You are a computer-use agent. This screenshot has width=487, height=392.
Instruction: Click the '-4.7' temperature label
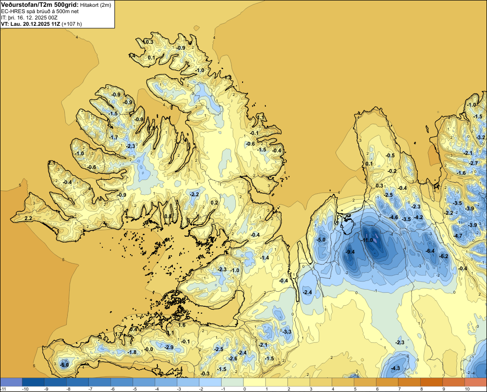[x=458, y=236]
